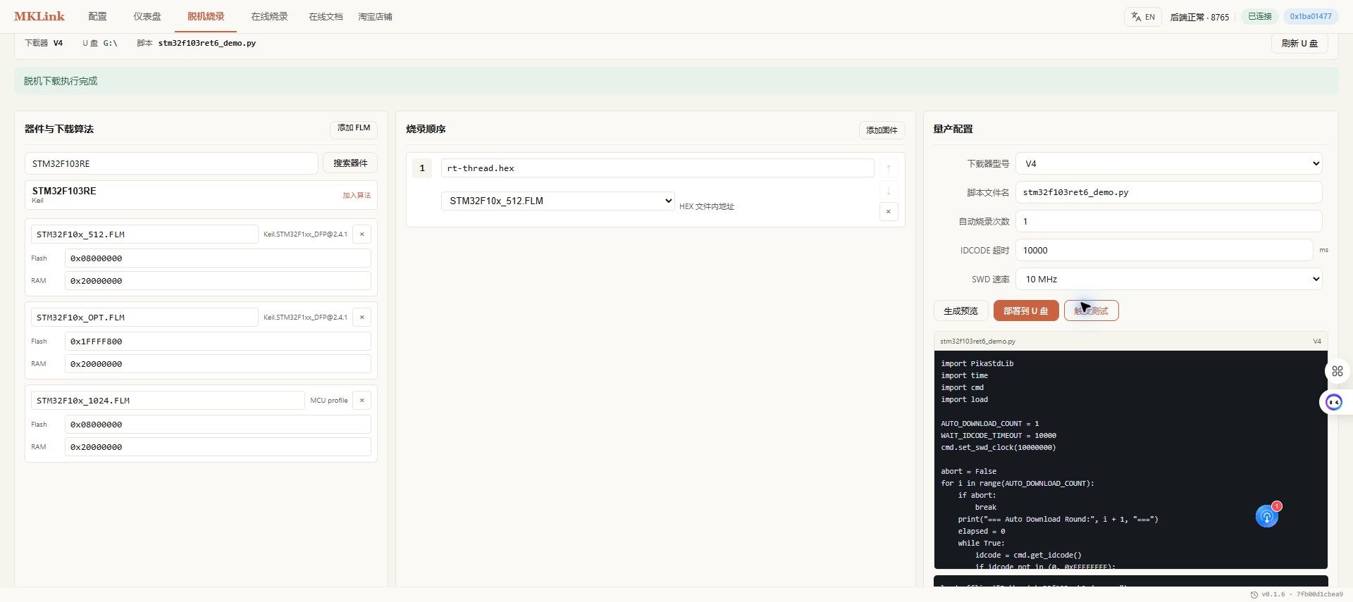Expand the SWD 速率 10 MHz dropdown
1353x602 pixels.
pyautogui.click(x=1168, y=279)
